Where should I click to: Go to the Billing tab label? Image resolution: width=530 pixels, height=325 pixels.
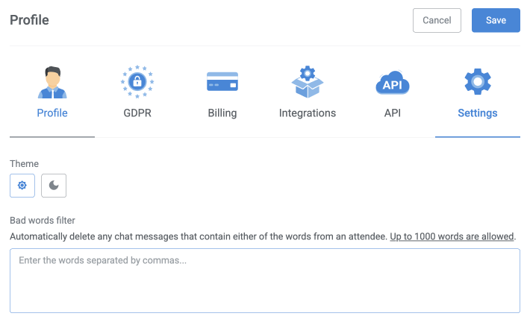[222, 113]
